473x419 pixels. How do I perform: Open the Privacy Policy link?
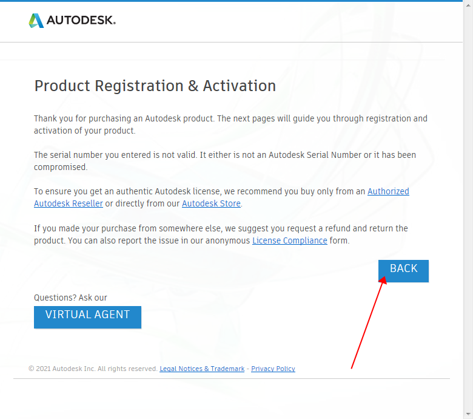[273, 369]
